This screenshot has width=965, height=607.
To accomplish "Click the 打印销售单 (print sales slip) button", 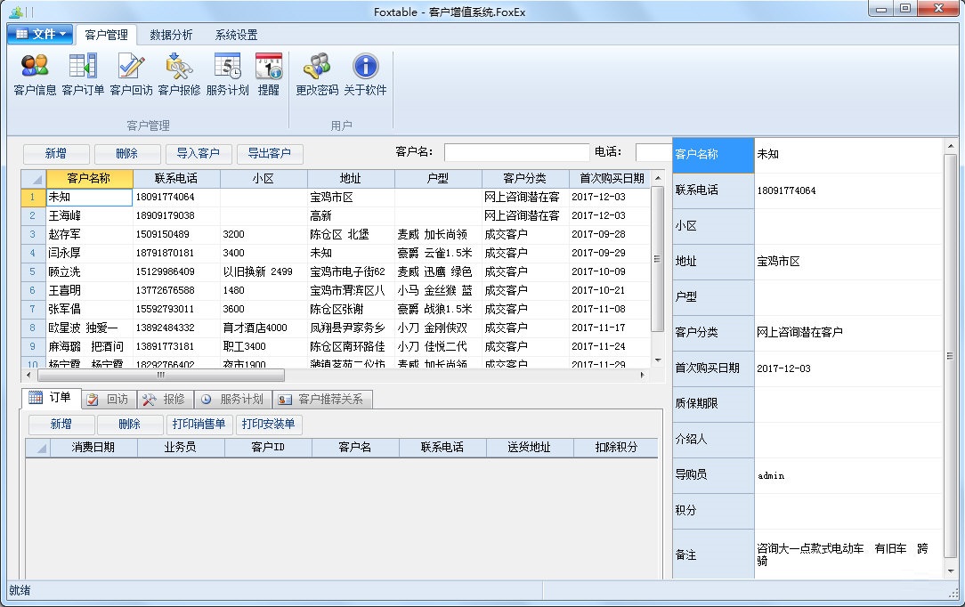I will tap(199, 425).
